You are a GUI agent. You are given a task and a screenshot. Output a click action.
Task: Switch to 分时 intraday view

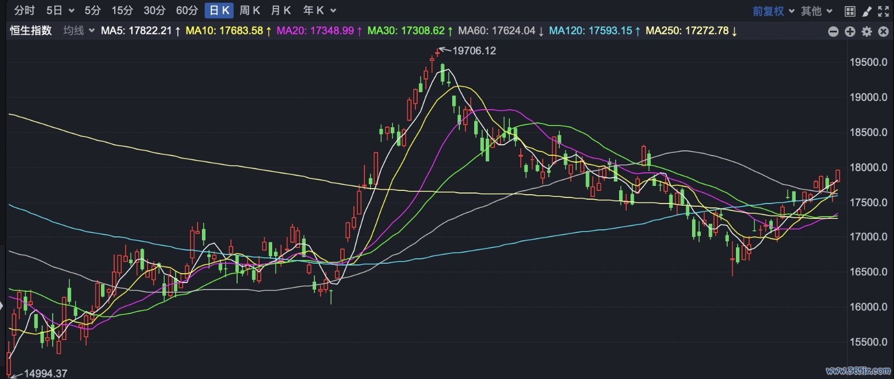coord(24,10)
